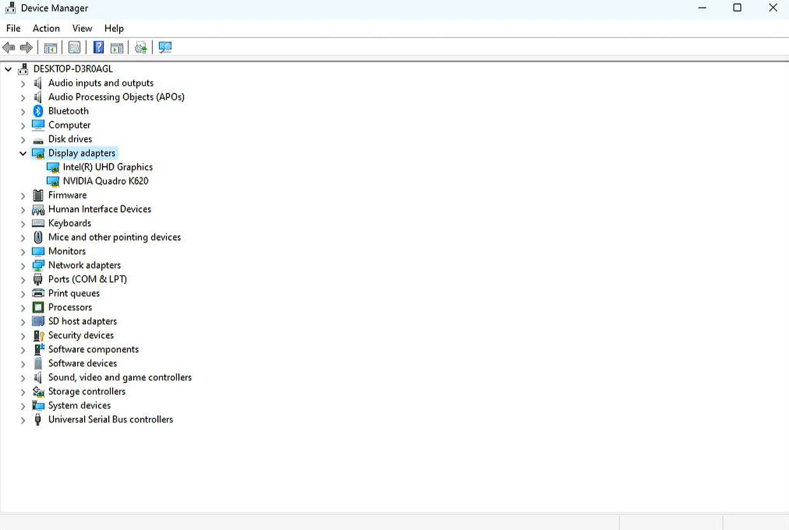The image size is (789, 530).
Task: Click the icon beside NVIDIA Quadro K620
Action: tap(53, 181)
